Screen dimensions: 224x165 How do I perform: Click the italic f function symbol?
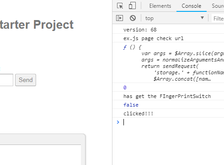tap(125, 47)
